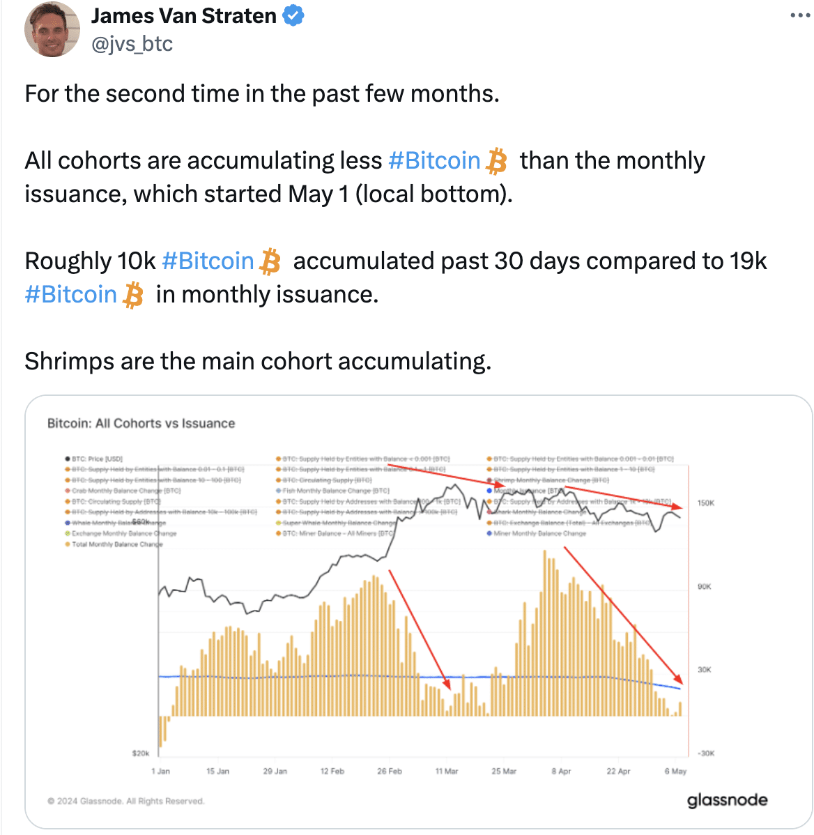Image resolution: width=814 pixels, height=835 pixels.
Task: Click the red arrowhead near the 30K label
Action: (677, 678)
